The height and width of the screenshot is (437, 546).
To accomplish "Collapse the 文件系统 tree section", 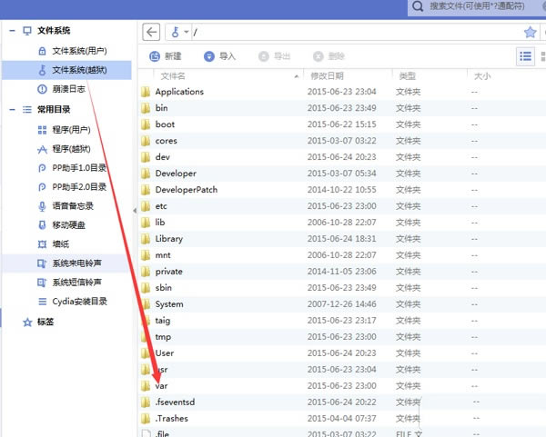I will point(12,31).
